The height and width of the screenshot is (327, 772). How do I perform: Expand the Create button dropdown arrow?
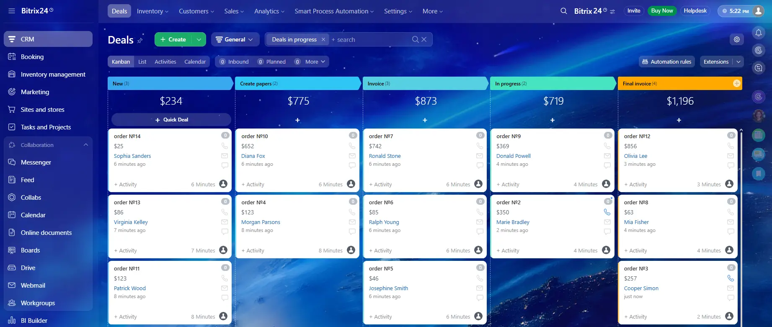tap(199, 39)
